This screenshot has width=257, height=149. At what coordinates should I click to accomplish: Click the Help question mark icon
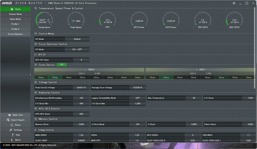coord(12,135)
